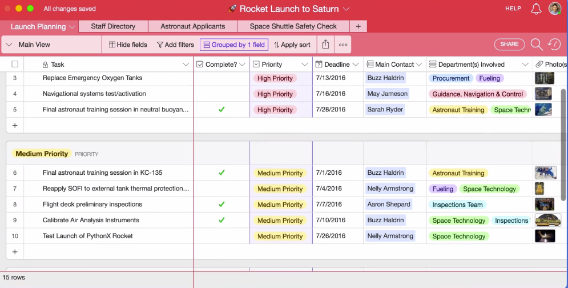Open the three-dots more options menu

343,45
